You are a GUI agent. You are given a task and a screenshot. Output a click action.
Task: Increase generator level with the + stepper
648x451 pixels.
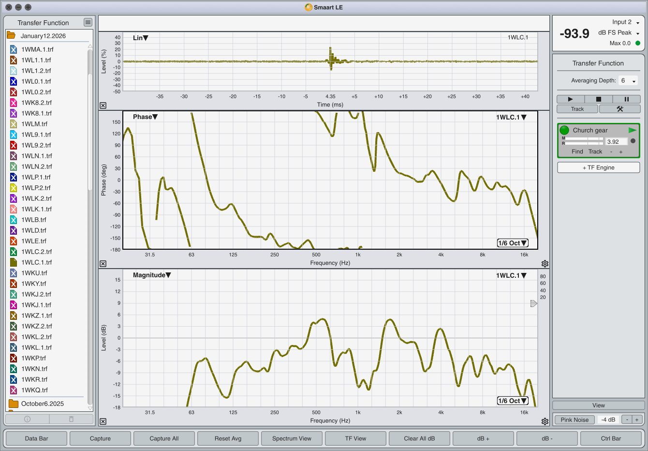637,420
